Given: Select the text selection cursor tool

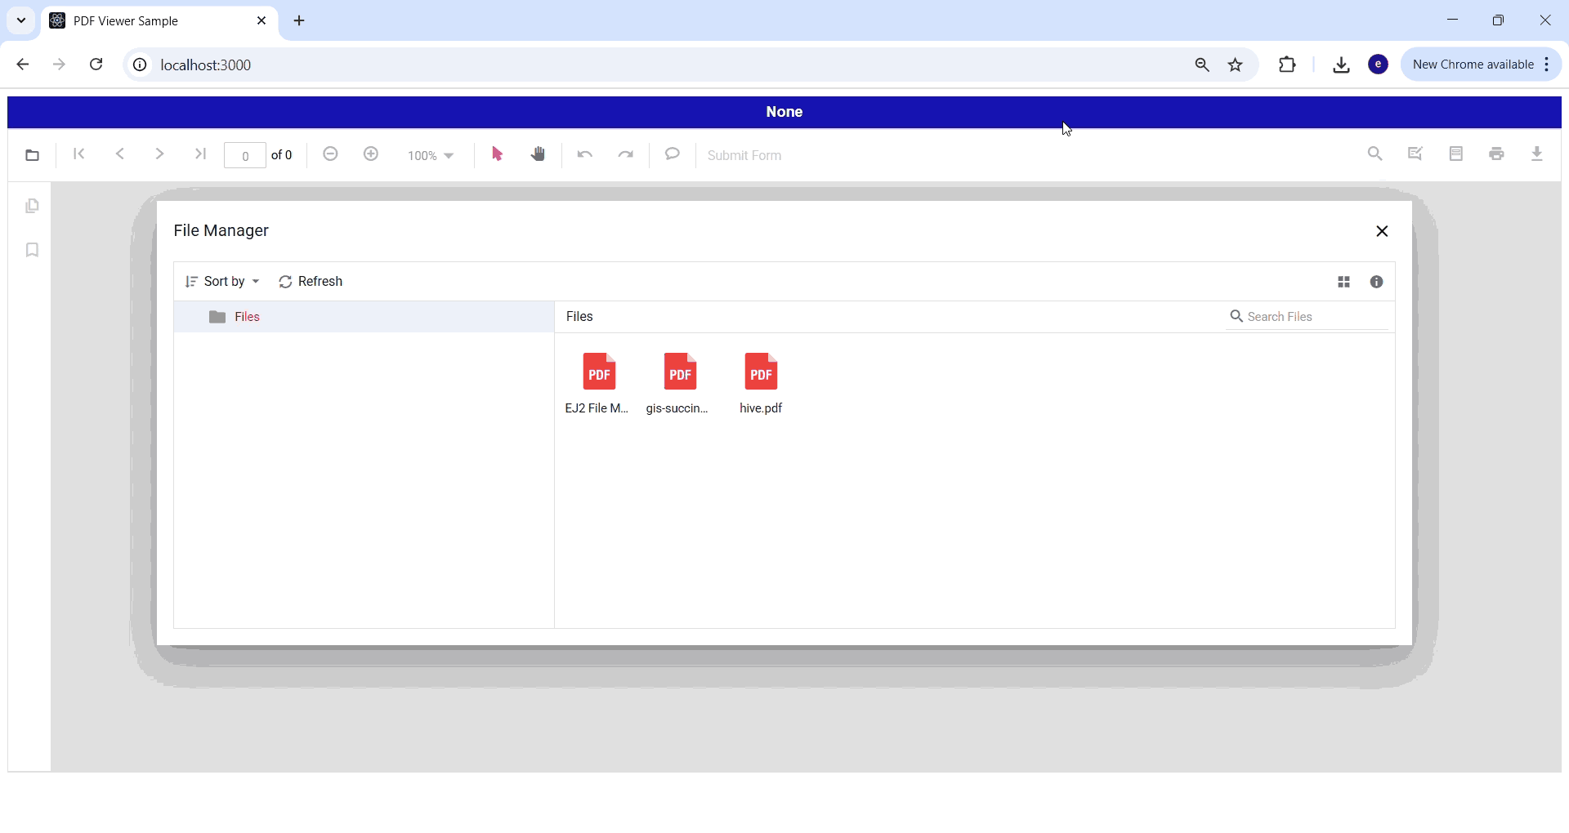Looking at the screenshot, I should [x=498, y=155].
